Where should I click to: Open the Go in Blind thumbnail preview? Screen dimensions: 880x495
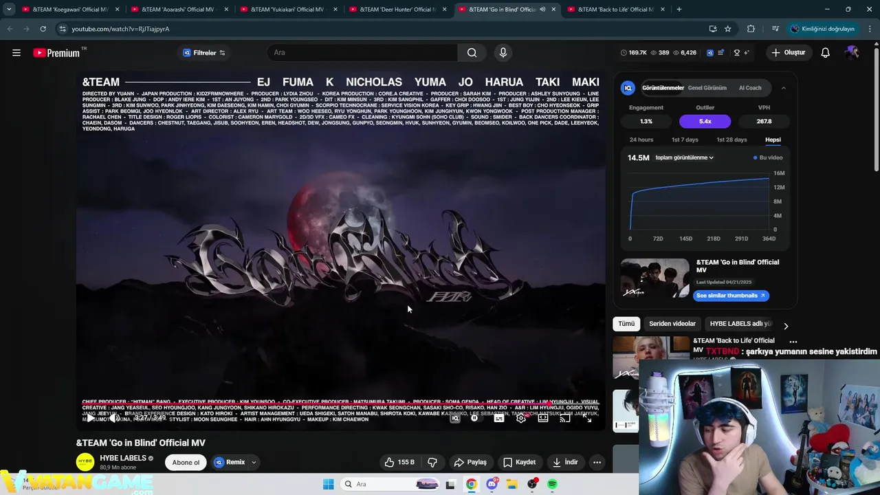point(654,278)
